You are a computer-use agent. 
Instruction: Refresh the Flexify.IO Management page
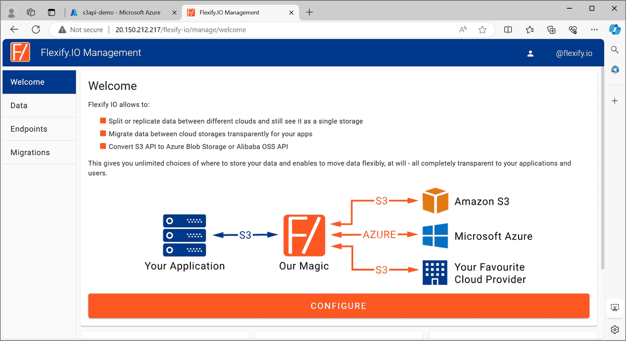click(x=35, y=30)
